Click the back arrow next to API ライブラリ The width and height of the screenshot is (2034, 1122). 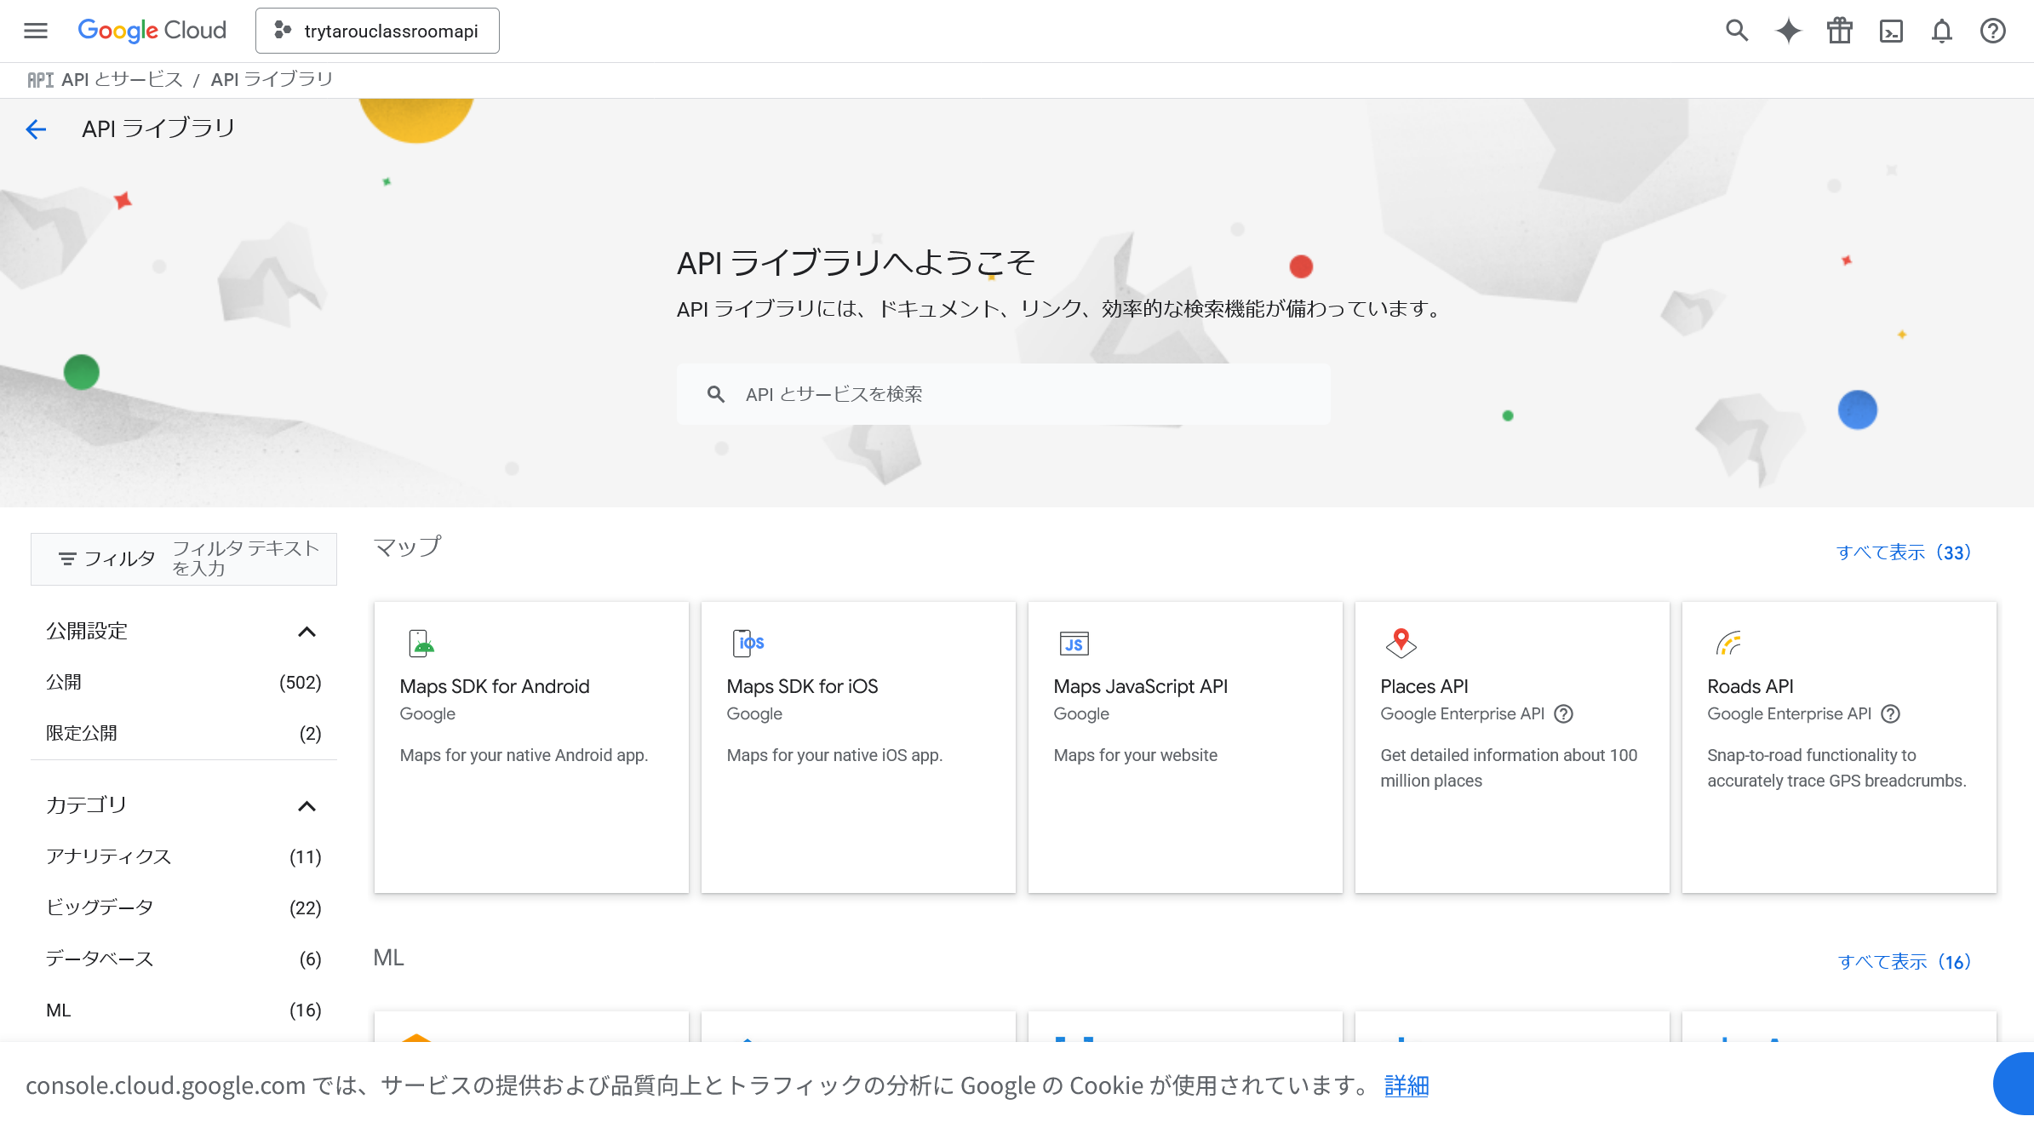pos(35,128)
